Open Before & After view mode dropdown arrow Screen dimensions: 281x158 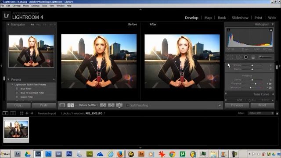coord(76,105)
